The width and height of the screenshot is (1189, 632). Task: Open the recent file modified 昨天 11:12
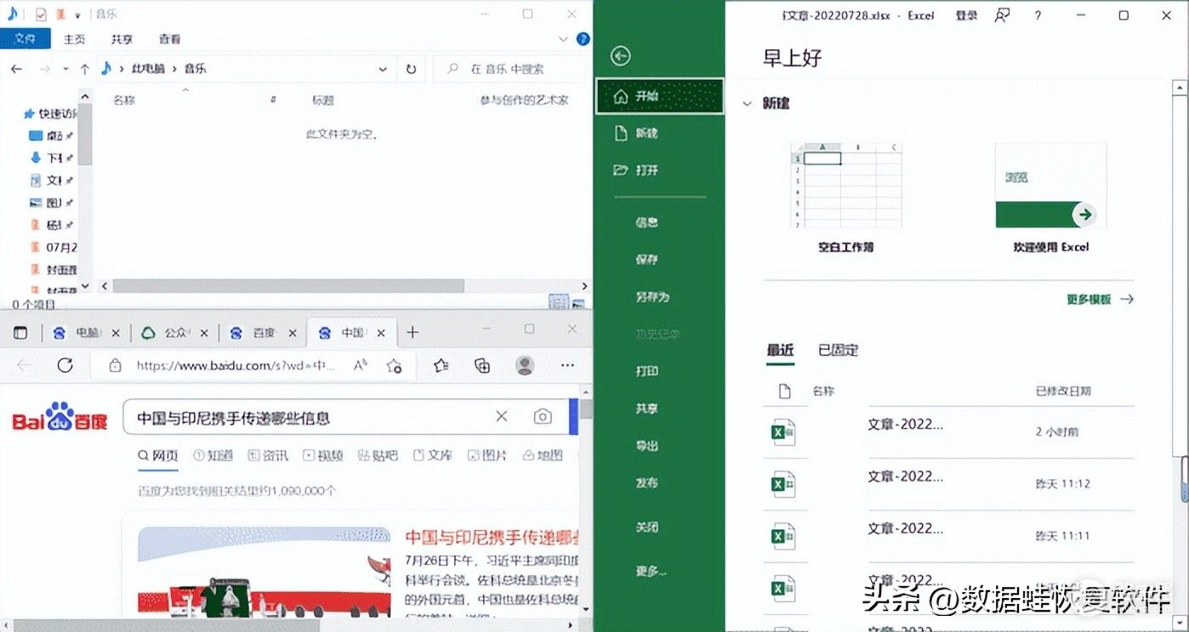click(948, 483)
